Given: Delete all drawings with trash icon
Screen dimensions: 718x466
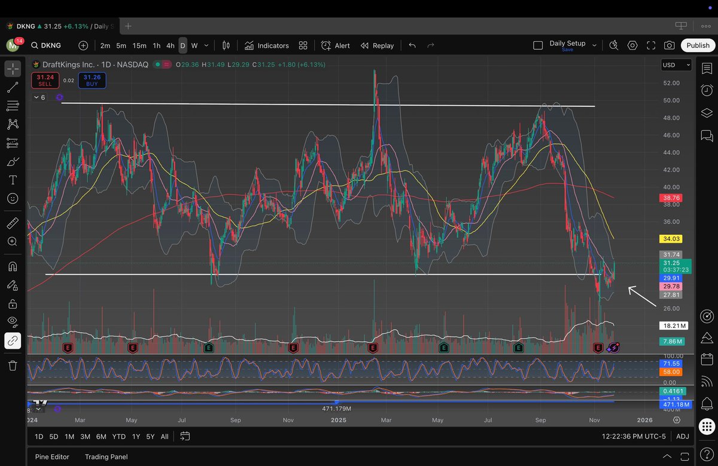Looking at the screenshot, I should point(13,365).
